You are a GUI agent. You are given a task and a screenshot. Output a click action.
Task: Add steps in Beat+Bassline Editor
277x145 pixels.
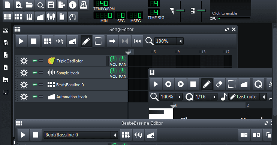(256, 135)
